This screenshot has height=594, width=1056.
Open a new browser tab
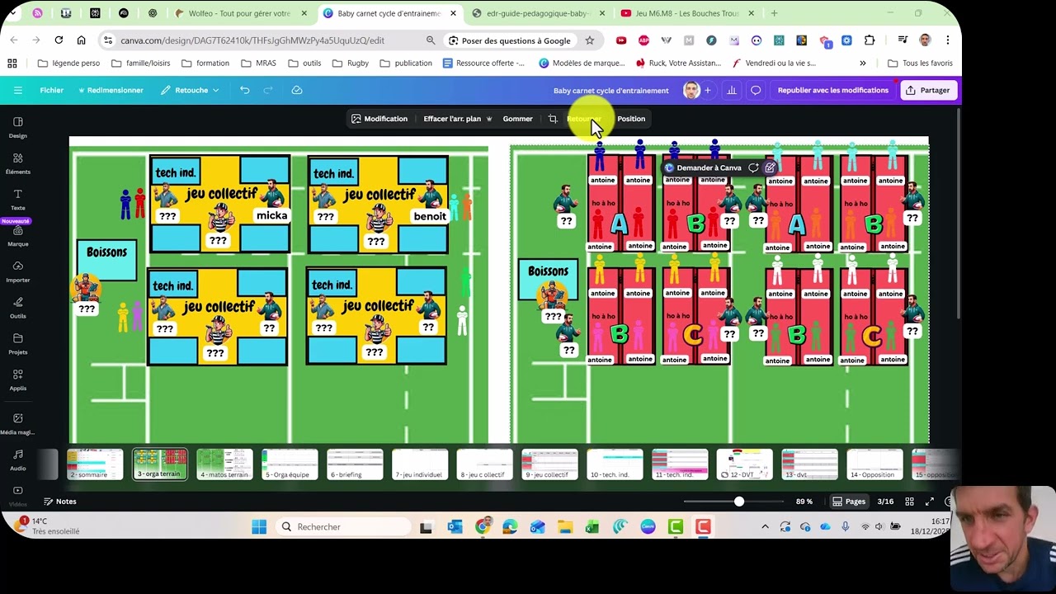coord(774,13)
